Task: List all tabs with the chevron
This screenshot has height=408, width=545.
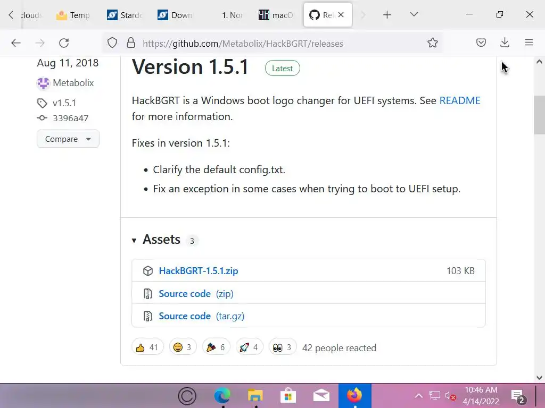Action: point(414,14)
